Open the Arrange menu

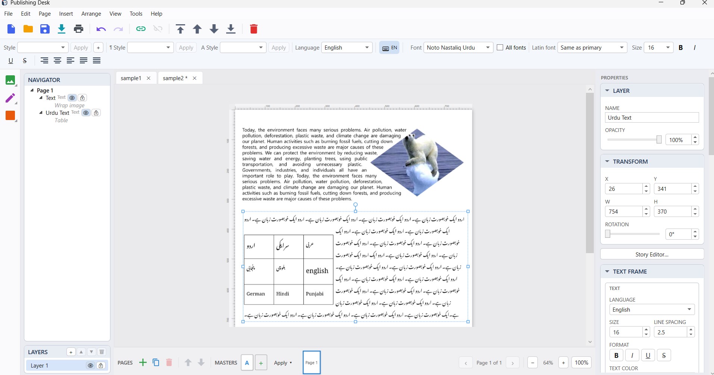click(x=91, y=14)
